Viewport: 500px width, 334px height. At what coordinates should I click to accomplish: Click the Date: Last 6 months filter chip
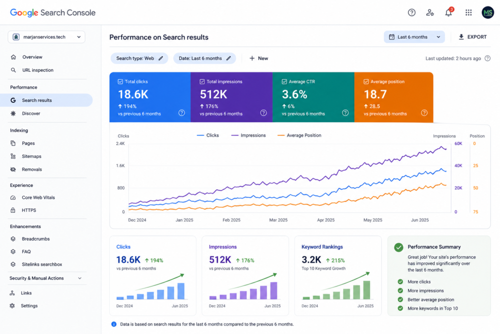(205, 58)
